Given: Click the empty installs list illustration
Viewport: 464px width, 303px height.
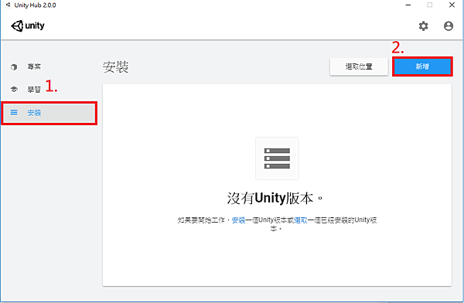Looking at the screenshot, I should click(277, 158).
